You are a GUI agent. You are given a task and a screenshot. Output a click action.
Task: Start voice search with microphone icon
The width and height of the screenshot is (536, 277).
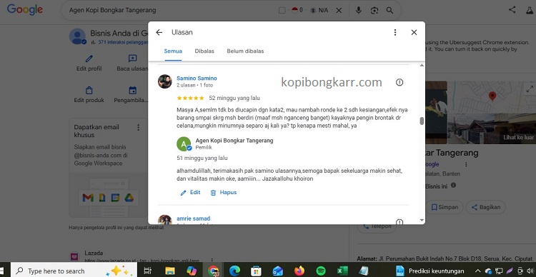tap(358, 10)
